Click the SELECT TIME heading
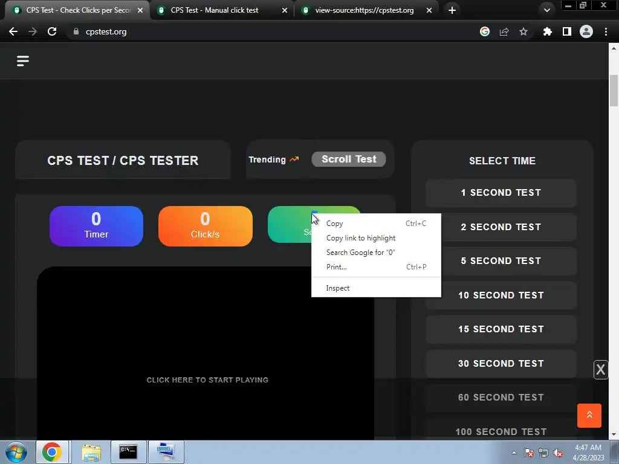Viewport: 619px width, 464px height. click(502, 161)
